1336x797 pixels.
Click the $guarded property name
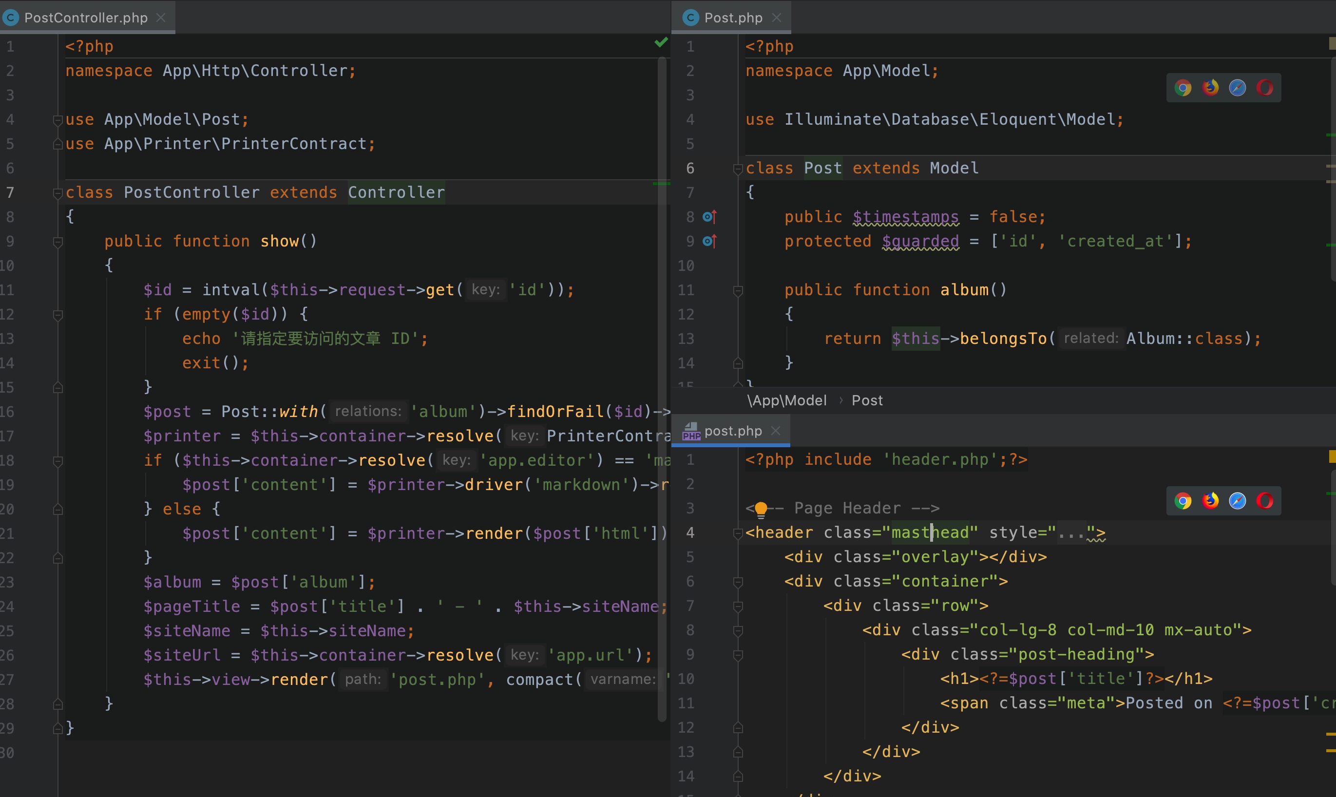pyautogui.click(x=920, y=242)
